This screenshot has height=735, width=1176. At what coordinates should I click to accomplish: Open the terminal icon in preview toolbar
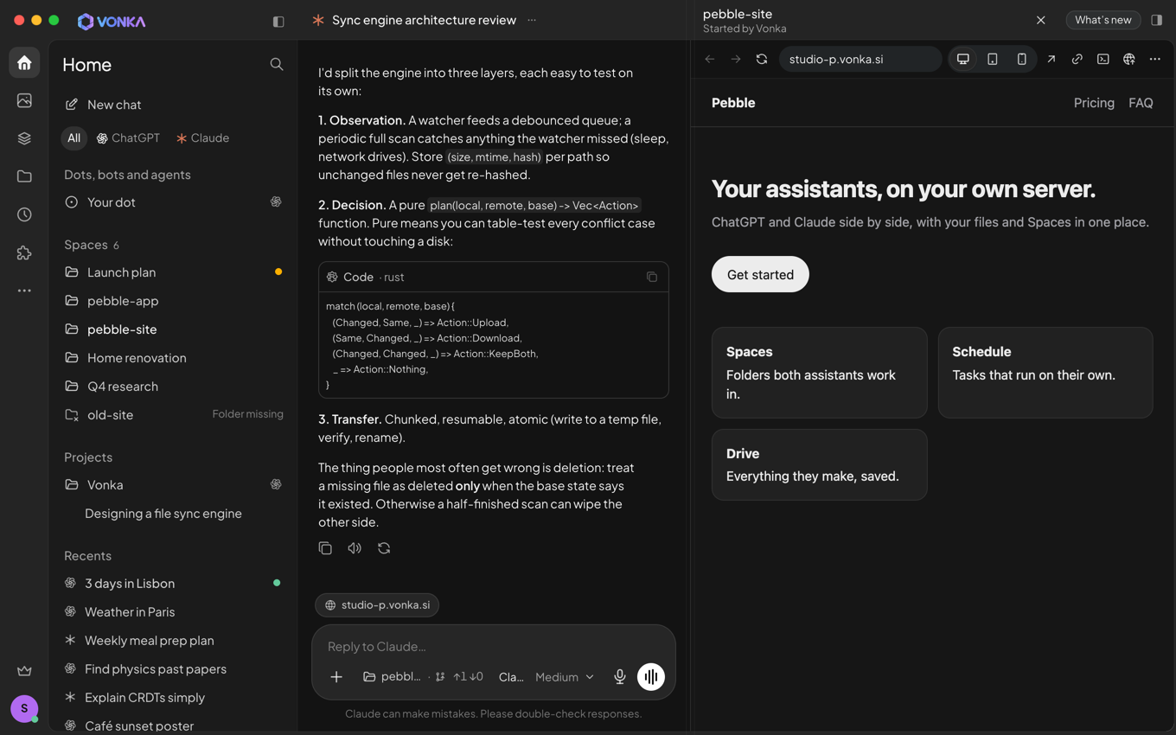click(x=1103, y=59)
